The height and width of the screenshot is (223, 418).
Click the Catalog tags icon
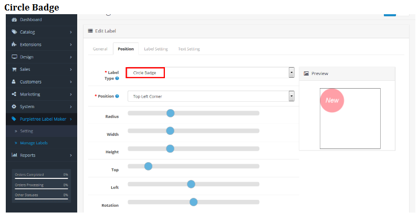tap(14, 32)
